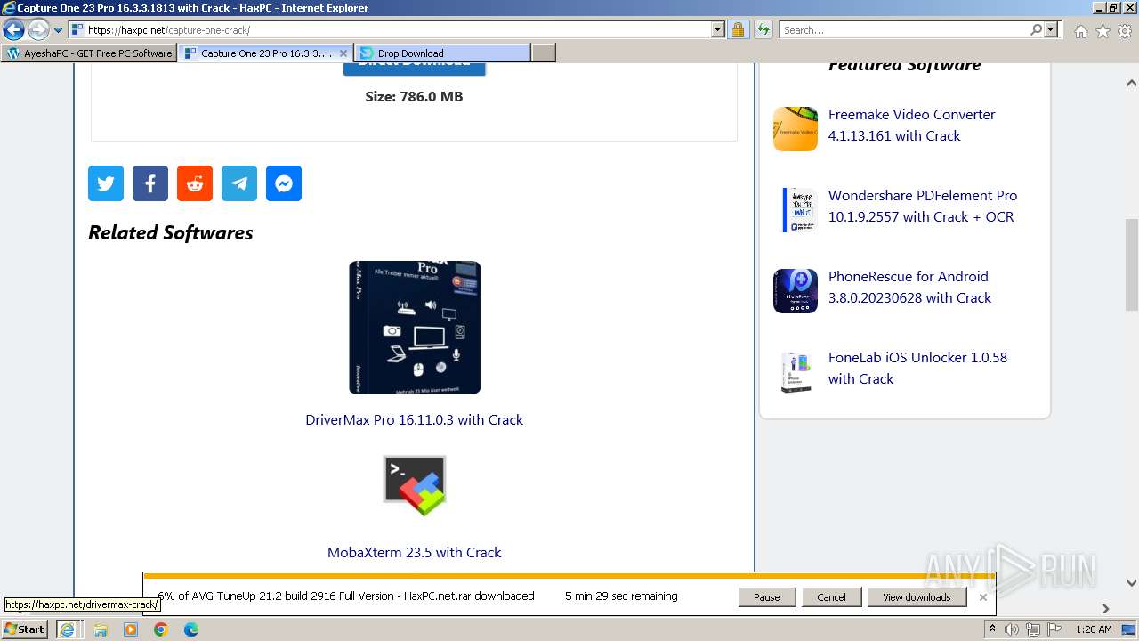The height and width of the screenshot is (641, 1139).
Task: Click Wondershare PDFelement icon
Action: 796,210
